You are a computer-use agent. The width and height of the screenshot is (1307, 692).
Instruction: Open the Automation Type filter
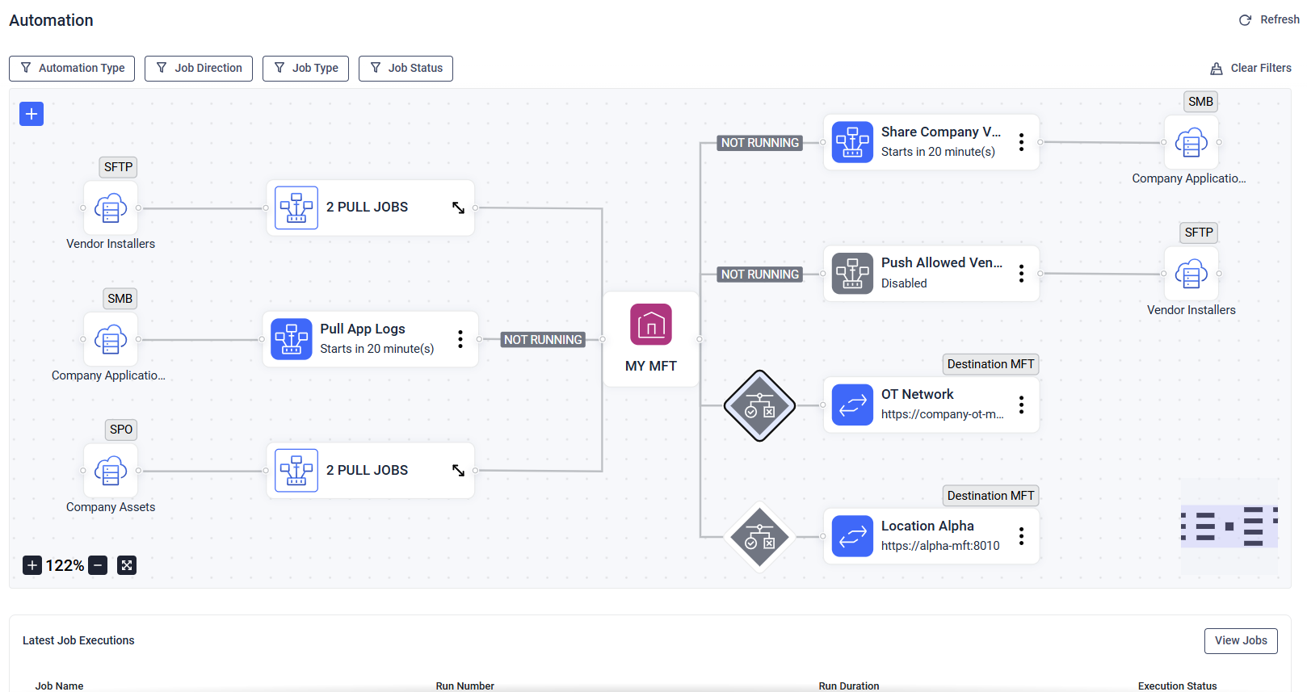(72, 69)
